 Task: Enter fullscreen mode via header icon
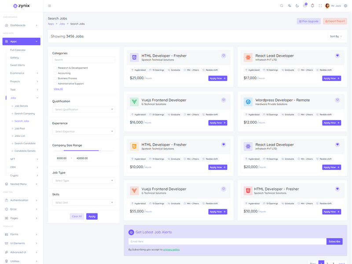[320, 6]
